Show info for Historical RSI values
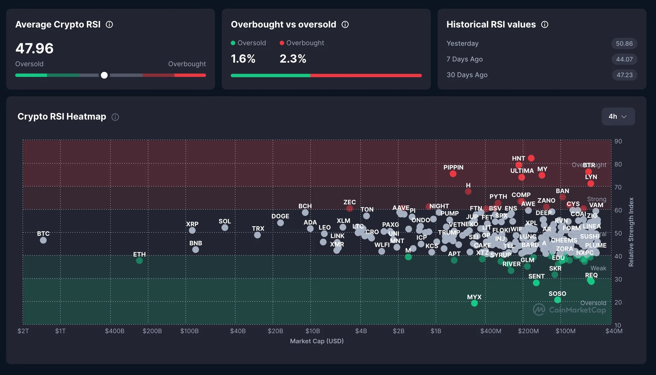This screenshot has width=656, height=375. (x=545, y=25)
